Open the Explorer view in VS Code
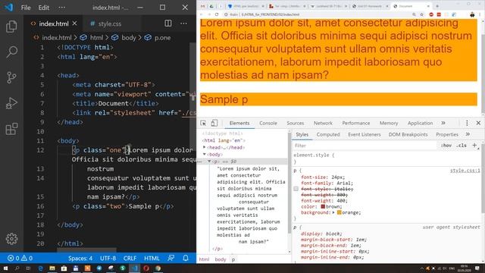 (x=11, y=27)
